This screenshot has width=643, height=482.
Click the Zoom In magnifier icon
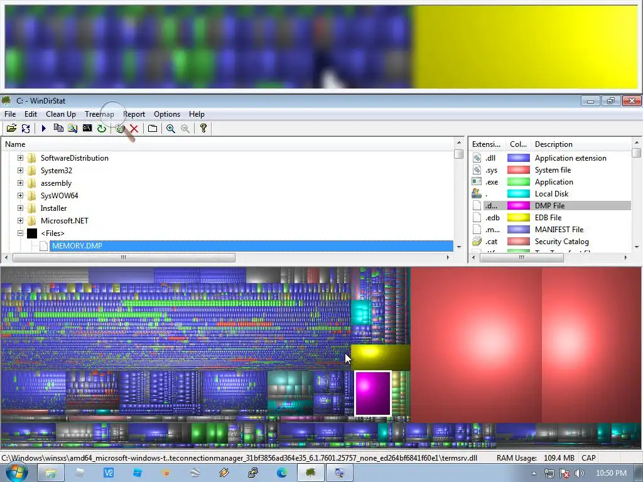(x=171, y=128)
